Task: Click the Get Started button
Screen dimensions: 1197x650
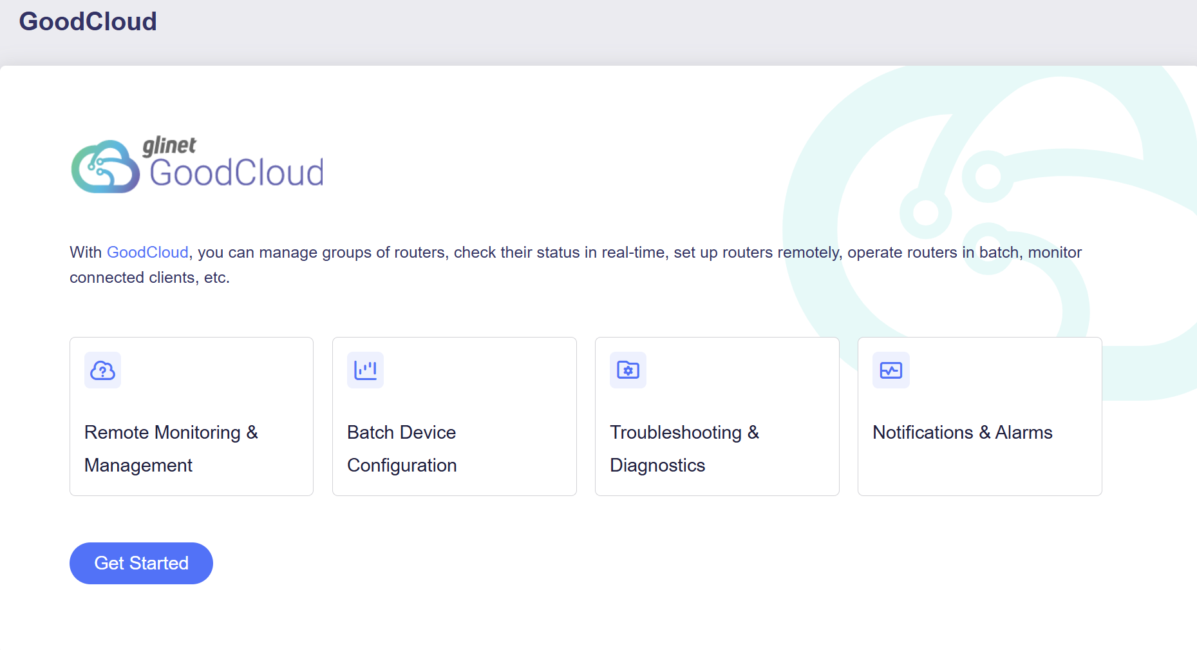Action: [141, 563]
